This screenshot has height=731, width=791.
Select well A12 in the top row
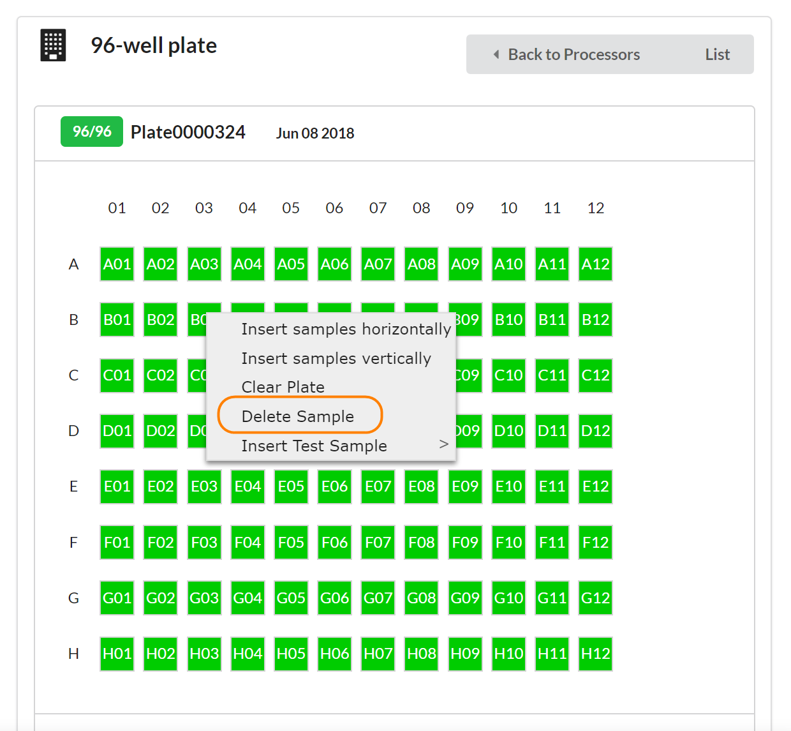point(595,264)
